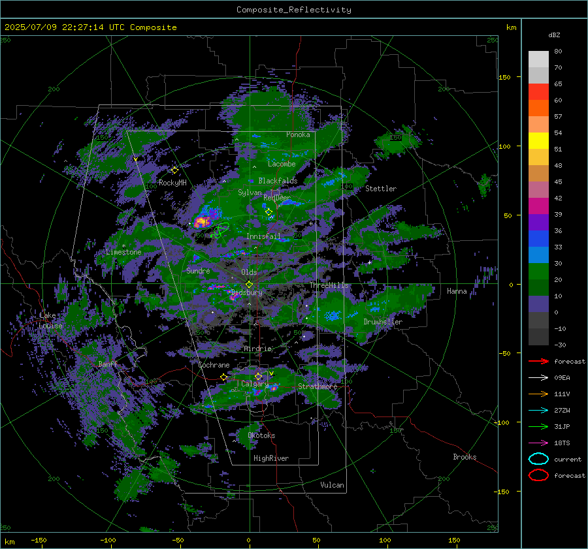
Task: Select the Ponoka city label
Action: coord(298,134)
